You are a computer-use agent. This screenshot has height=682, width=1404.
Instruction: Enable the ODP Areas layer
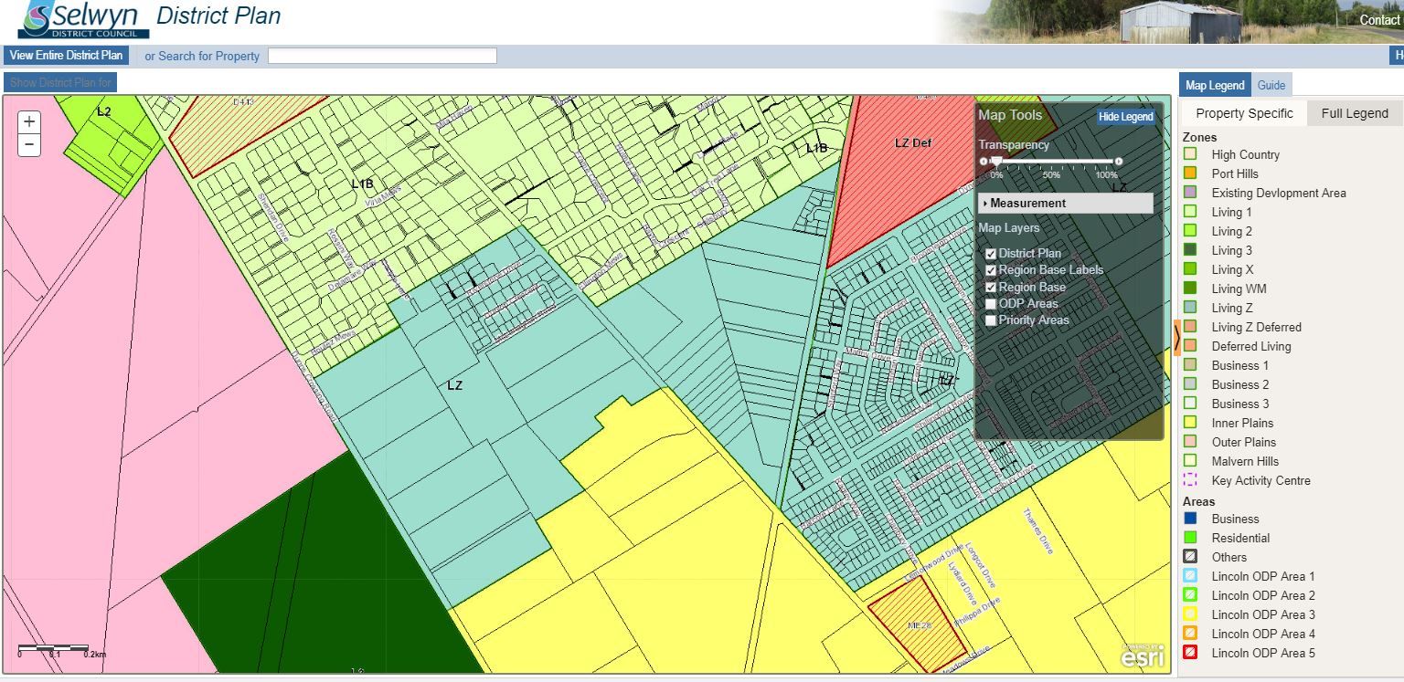click(x=991, y=304)
